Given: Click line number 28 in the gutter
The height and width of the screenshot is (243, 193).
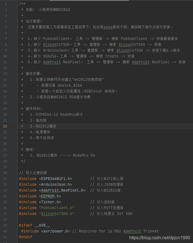Looking at the screenshot, I should 5,161.
